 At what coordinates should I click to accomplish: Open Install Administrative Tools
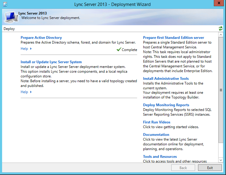(x=166, y=79)
